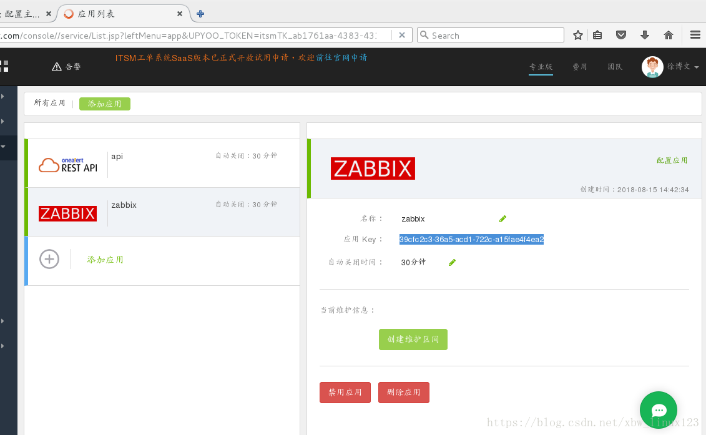706x435 pixels.
Task: Click the green 添加应用 button
Action: pos(105,104)
